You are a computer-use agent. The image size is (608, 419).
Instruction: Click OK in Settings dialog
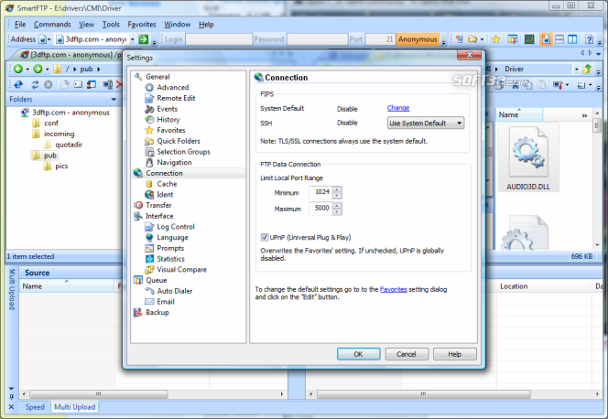tap(358, 354)
